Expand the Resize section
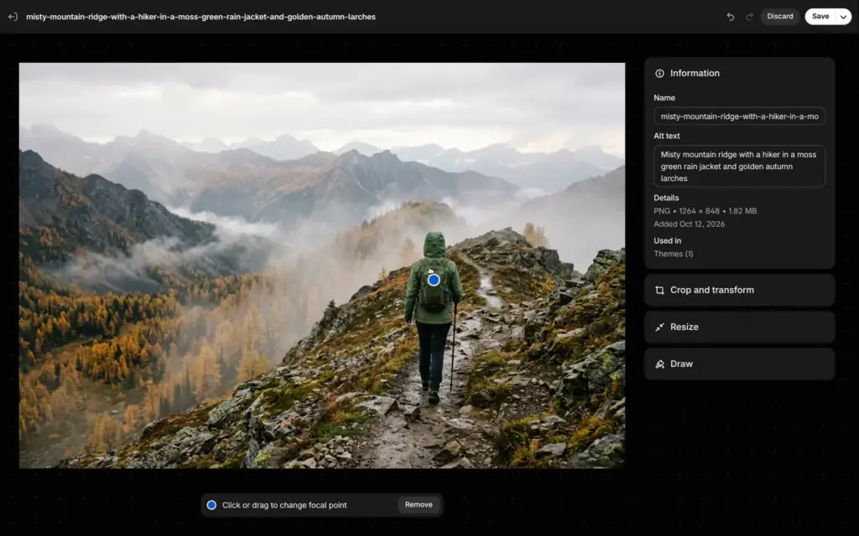 pyautogui.click(x=739, y=327)
